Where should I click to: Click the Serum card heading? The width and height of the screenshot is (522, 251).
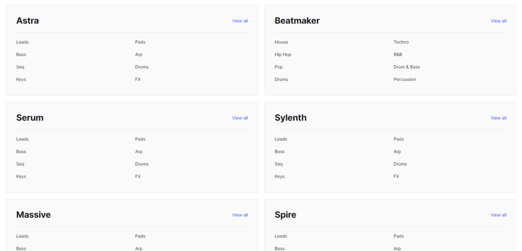30,118
